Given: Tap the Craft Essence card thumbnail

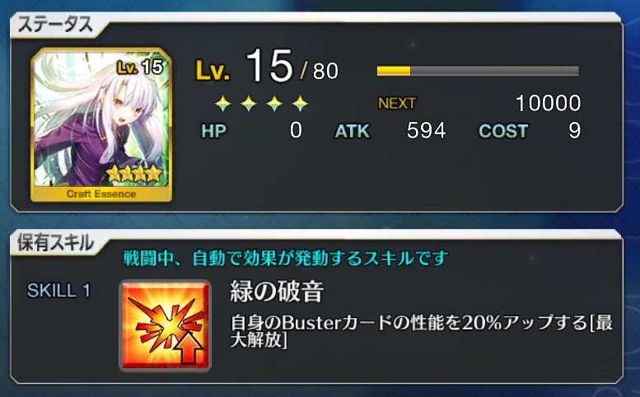Looking at the screenshot, I should [x=101, y=125].
